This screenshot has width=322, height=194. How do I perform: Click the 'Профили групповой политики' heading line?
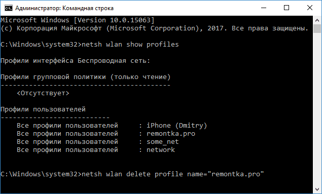[85, 77]
